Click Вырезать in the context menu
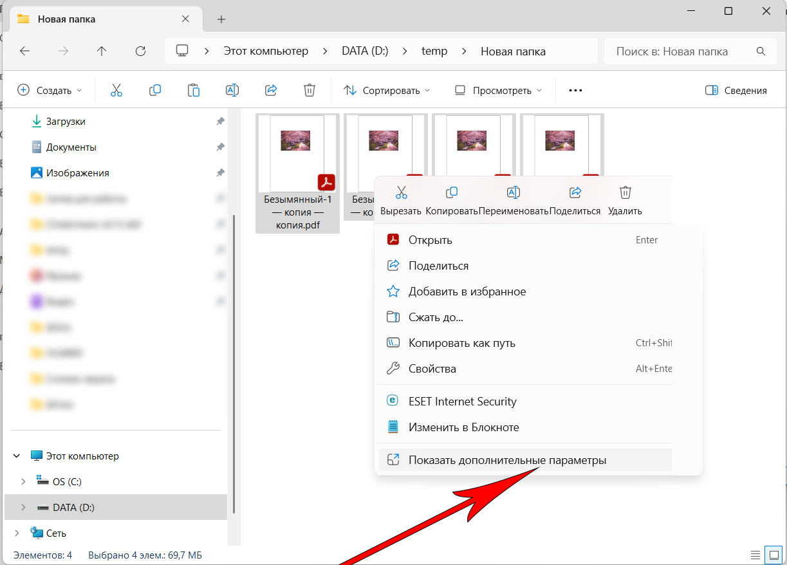The width and height of the screenshot is (787, 565). pyautogui.click(x=401, y=201)
